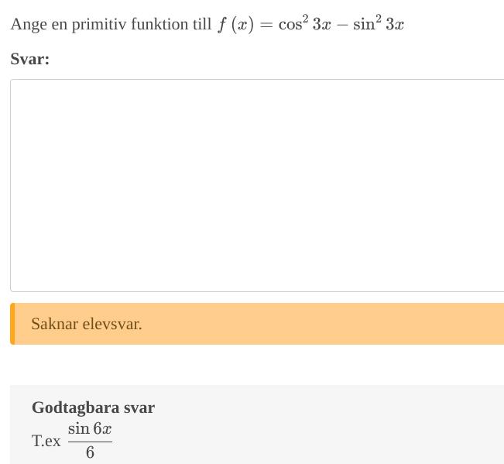This screenshot has width=504, height=464.
Task: Click the sin² 3x term in the formula
Action: coord(378,23)
